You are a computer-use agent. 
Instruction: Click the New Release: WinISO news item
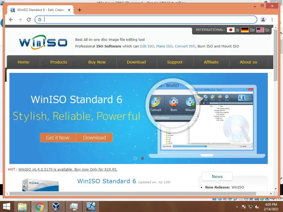tap(224, 187)
